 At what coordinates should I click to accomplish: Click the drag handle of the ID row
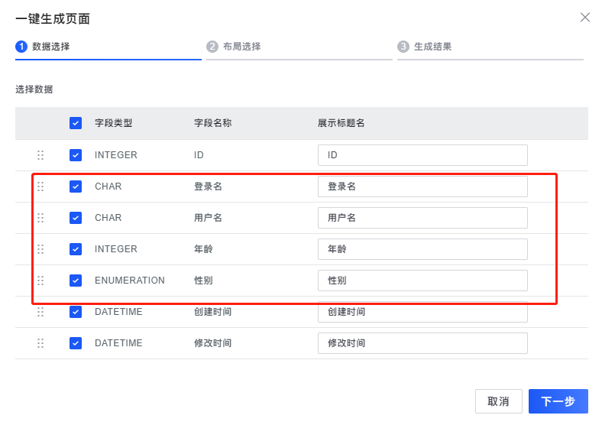tap(40, 155)
